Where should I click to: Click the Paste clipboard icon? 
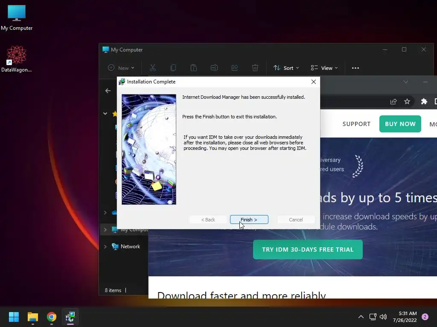[x=194, y=68]
